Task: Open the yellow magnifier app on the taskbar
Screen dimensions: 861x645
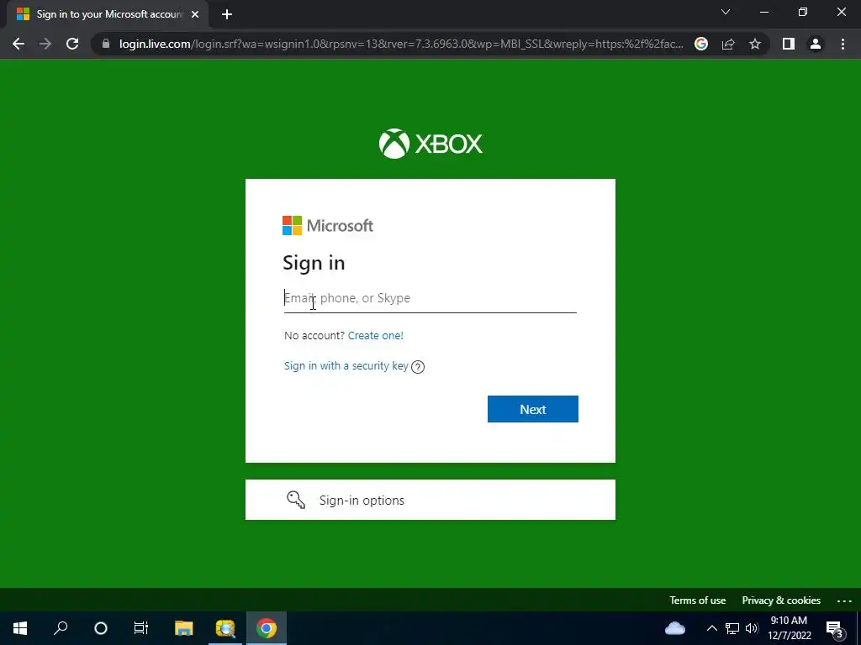Action: click(x=225, y=628)
